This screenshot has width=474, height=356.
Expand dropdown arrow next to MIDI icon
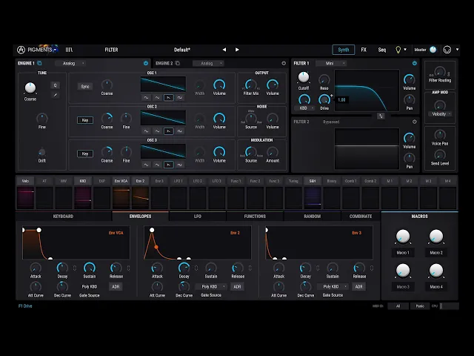pos(457,50)
